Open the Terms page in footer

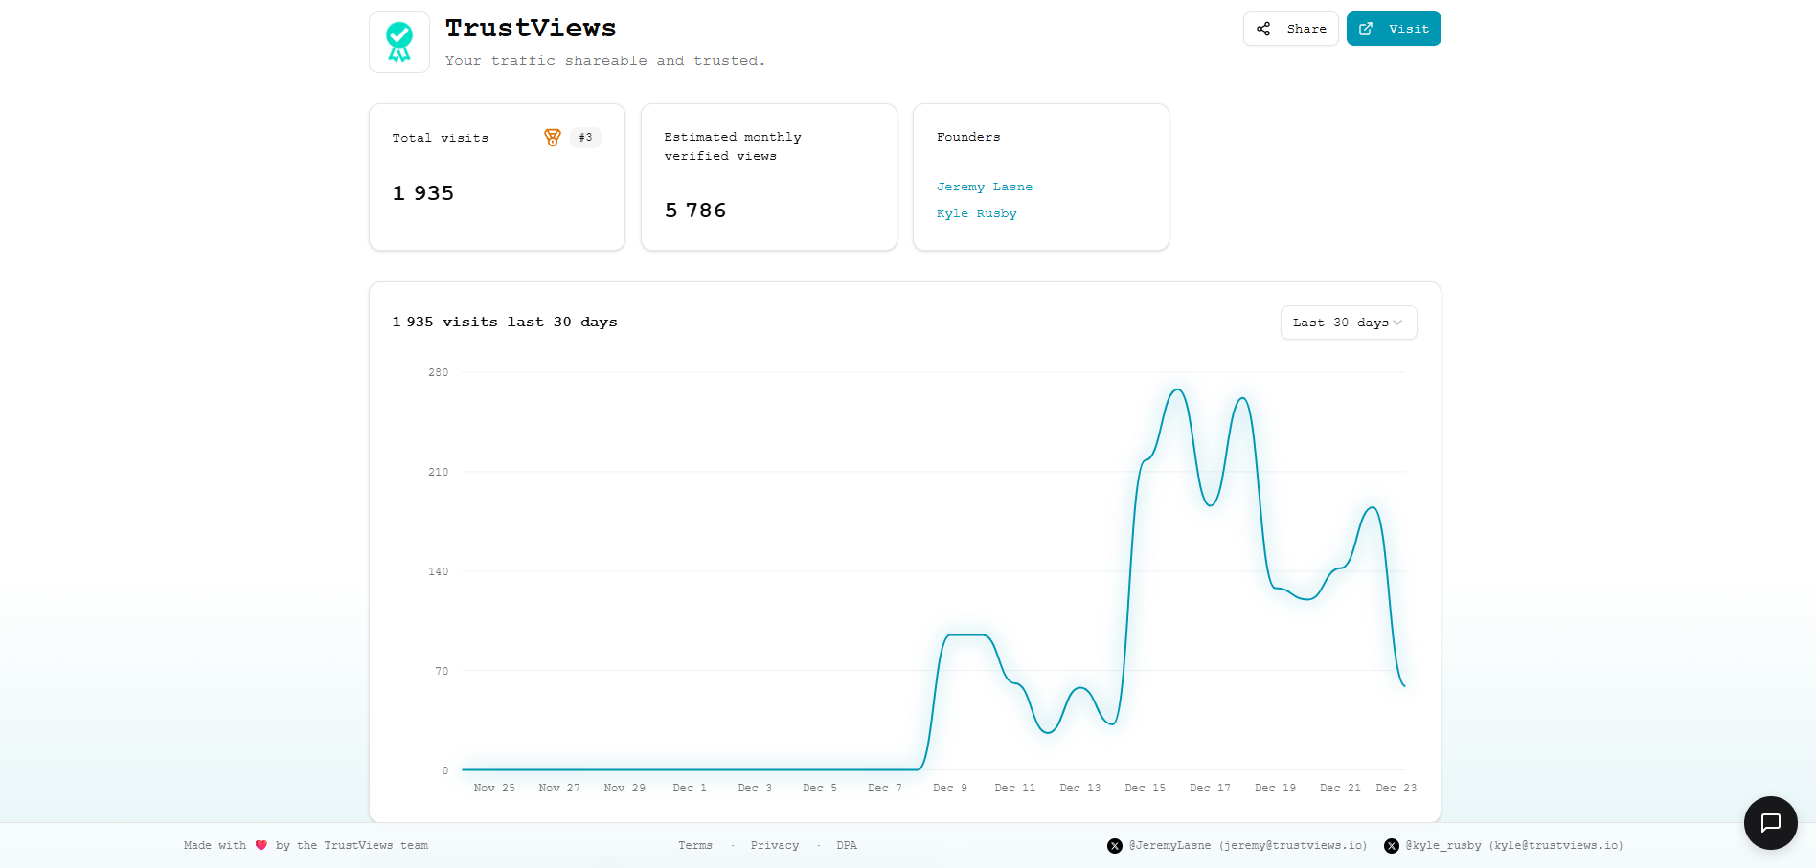(x=694, y=846)
